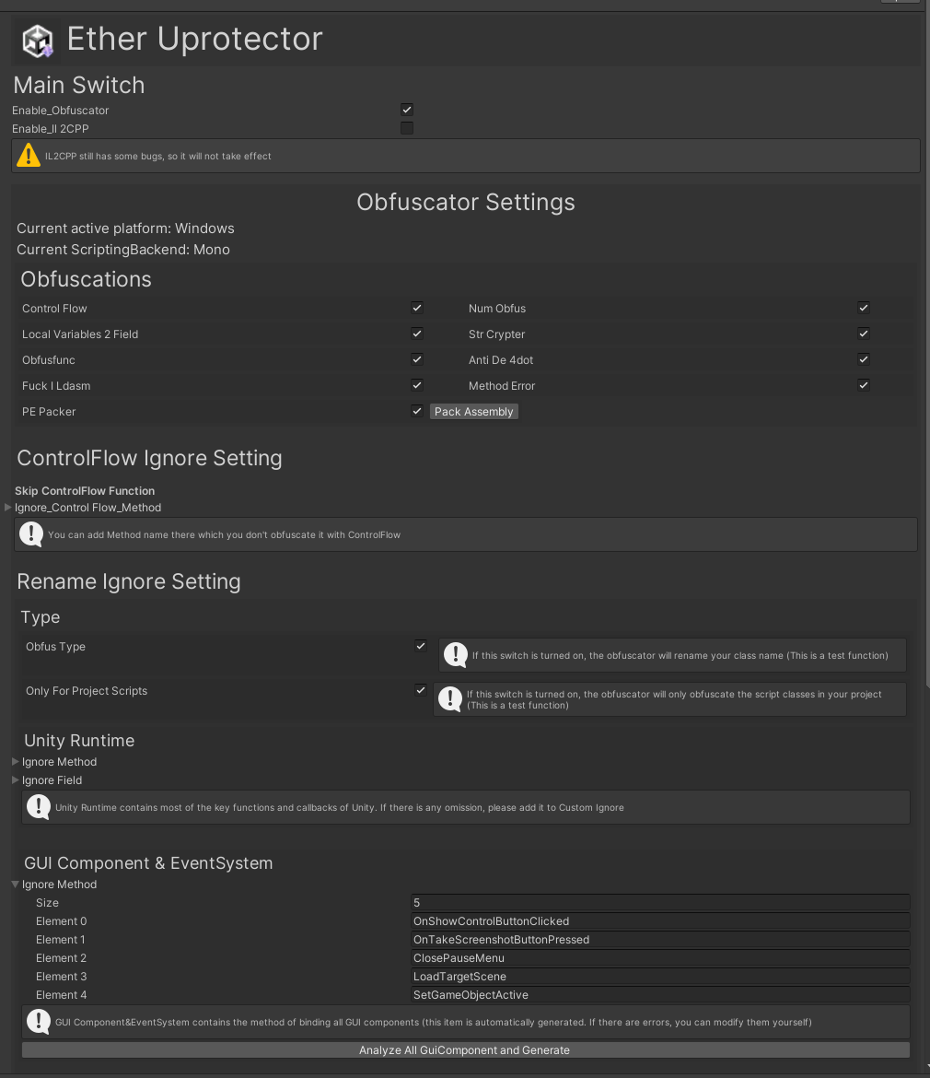Click info icon beside Obfus Type description
This screenshot has height=1078, width=930.
[x=456, y=654]
